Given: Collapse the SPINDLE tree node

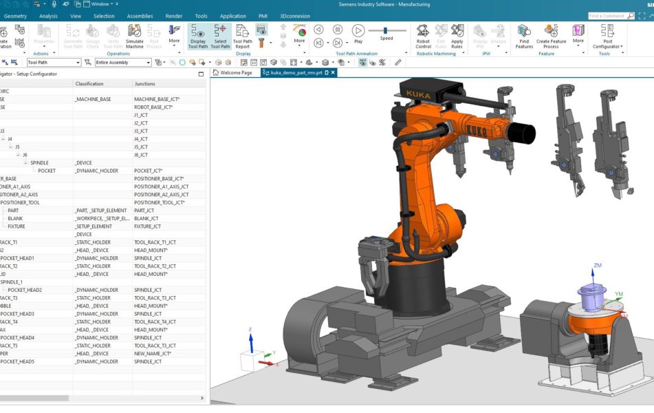Looking at the screenshot, I should coord(26,163).
